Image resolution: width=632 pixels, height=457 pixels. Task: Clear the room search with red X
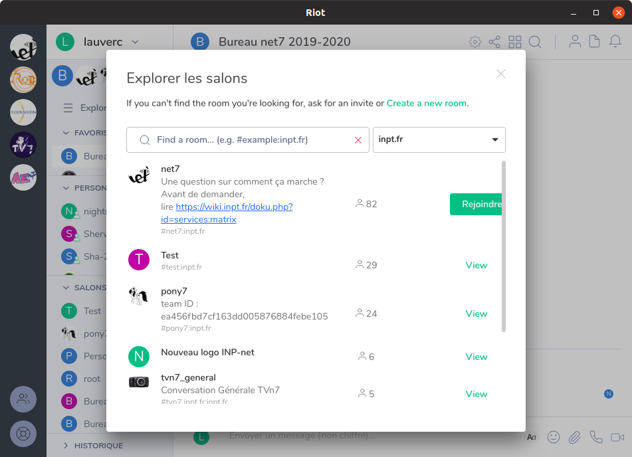click(x=358, y=140)
